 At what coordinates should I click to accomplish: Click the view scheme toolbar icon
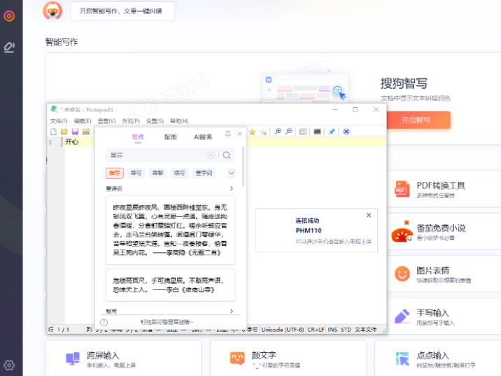(303, 132)
